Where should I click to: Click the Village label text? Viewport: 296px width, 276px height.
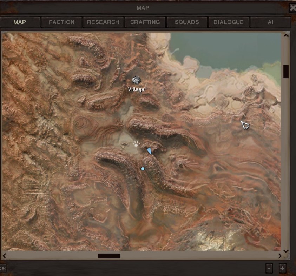pos(136,89)
